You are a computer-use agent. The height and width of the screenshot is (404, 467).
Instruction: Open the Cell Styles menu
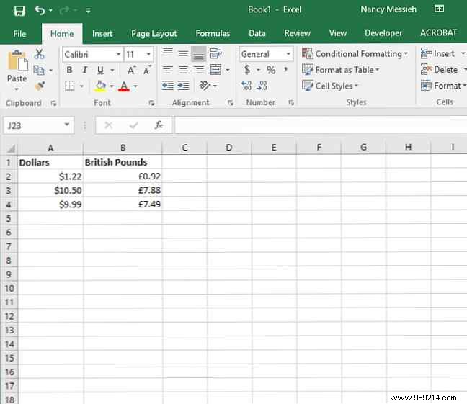pyautogui.click(x=330, y=86)
